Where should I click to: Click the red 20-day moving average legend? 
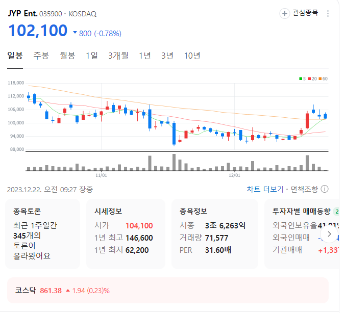coord(312,79)
